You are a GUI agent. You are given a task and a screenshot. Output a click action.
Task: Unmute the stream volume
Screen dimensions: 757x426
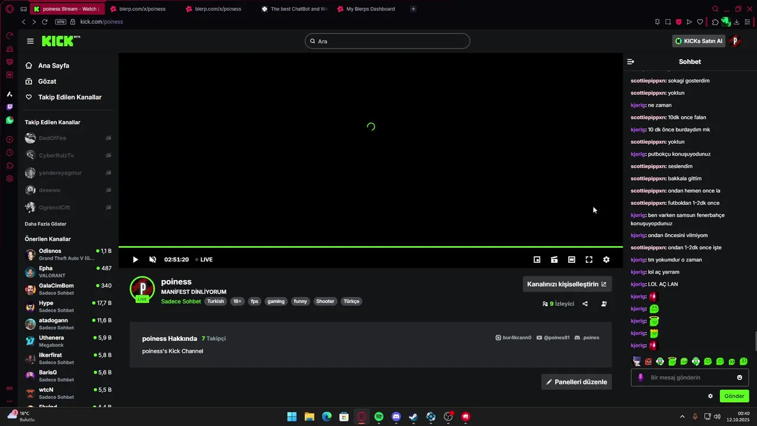click(x=153, y=259)
